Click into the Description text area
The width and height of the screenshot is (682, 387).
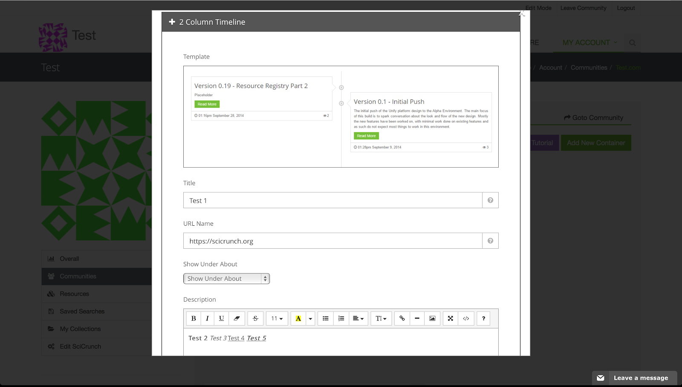click(x=341, y=342)
